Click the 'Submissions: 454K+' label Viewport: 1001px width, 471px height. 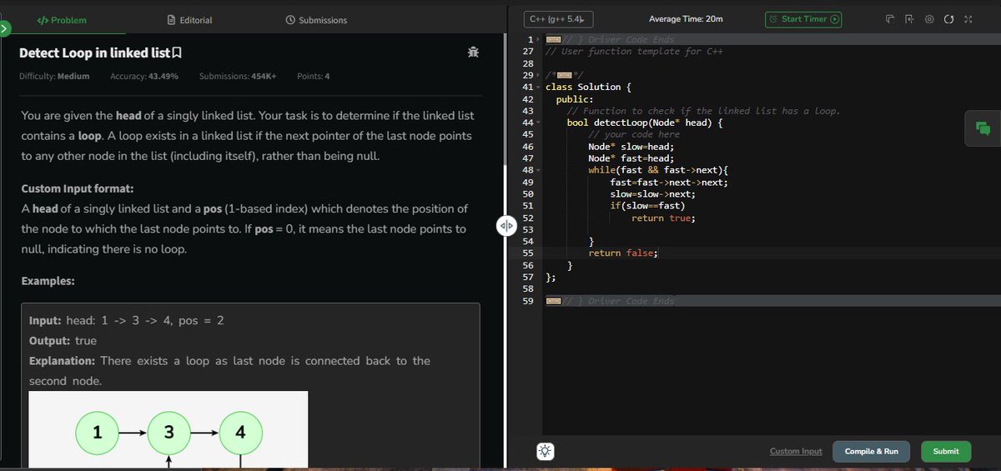point(238,77)
